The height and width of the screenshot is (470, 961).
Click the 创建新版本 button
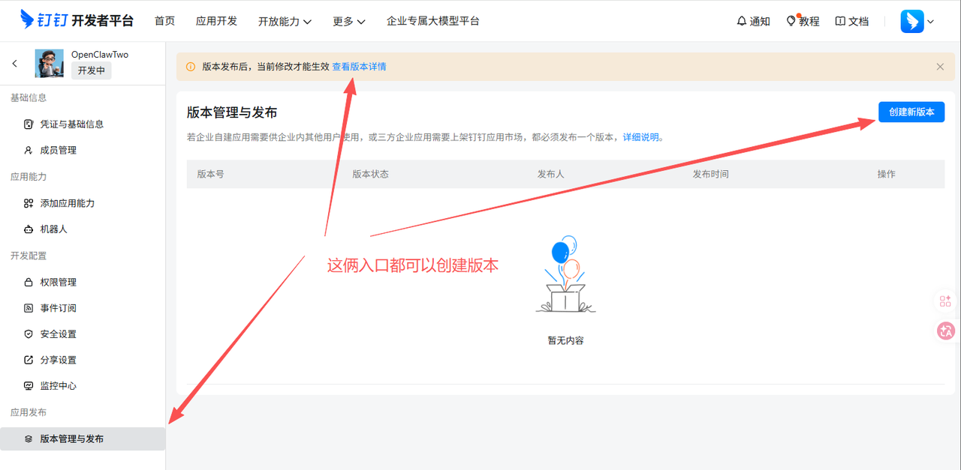click(911, 112)
